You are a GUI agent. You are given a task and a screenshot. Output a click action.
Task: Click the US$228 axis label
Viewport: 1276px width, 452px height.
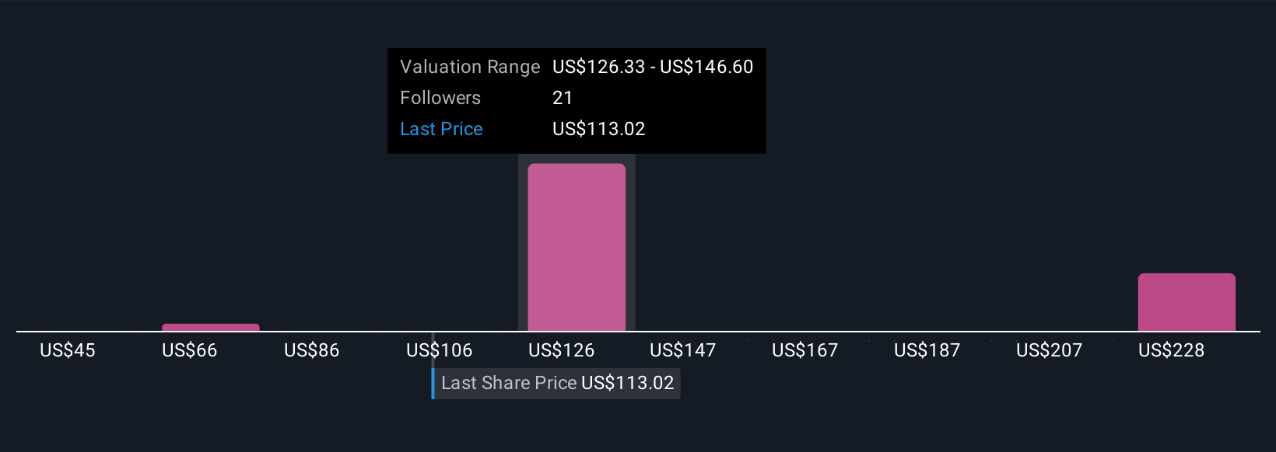coord(1172,350)
